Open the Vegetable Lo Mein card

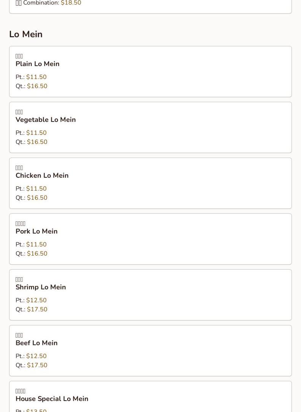pos(150,128)
